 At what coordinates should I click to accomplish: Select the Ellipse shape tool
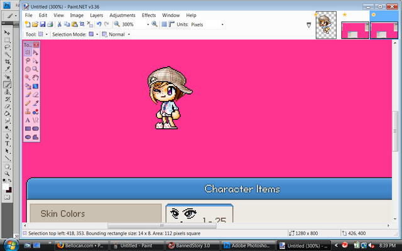click(x=28, y=137)
